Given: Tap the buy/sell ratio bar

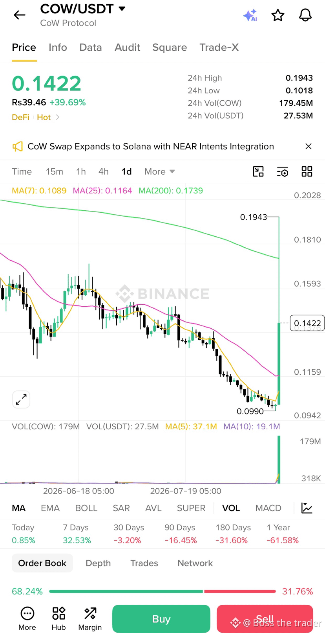Looking at the screenshot, I should (162, 591).
